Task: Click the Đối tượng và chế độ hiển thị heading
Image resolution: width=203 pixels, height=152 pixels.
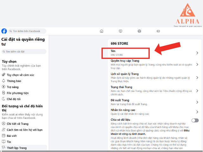Action: click(22, 108)
